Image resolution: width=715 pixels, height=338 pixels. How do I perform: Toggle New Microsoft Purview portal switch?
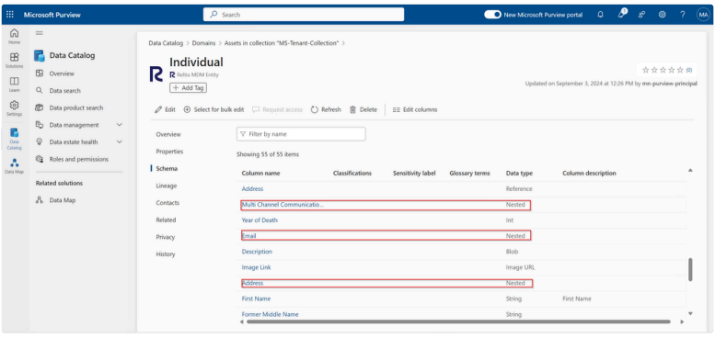pyautogui.click(x=492, y=15)
